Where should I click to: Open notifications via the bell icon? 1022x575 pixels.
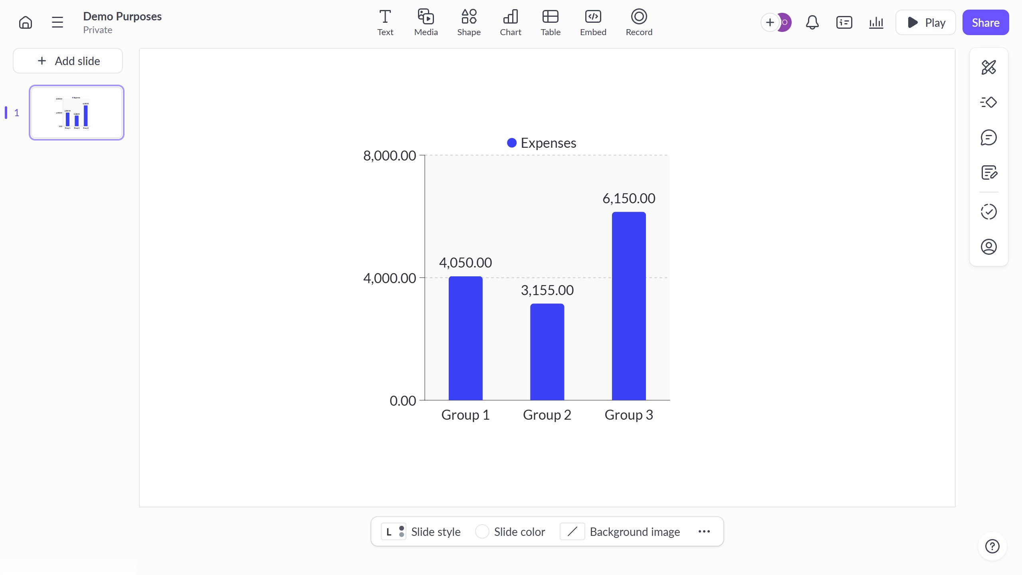[x=812, y=22]
